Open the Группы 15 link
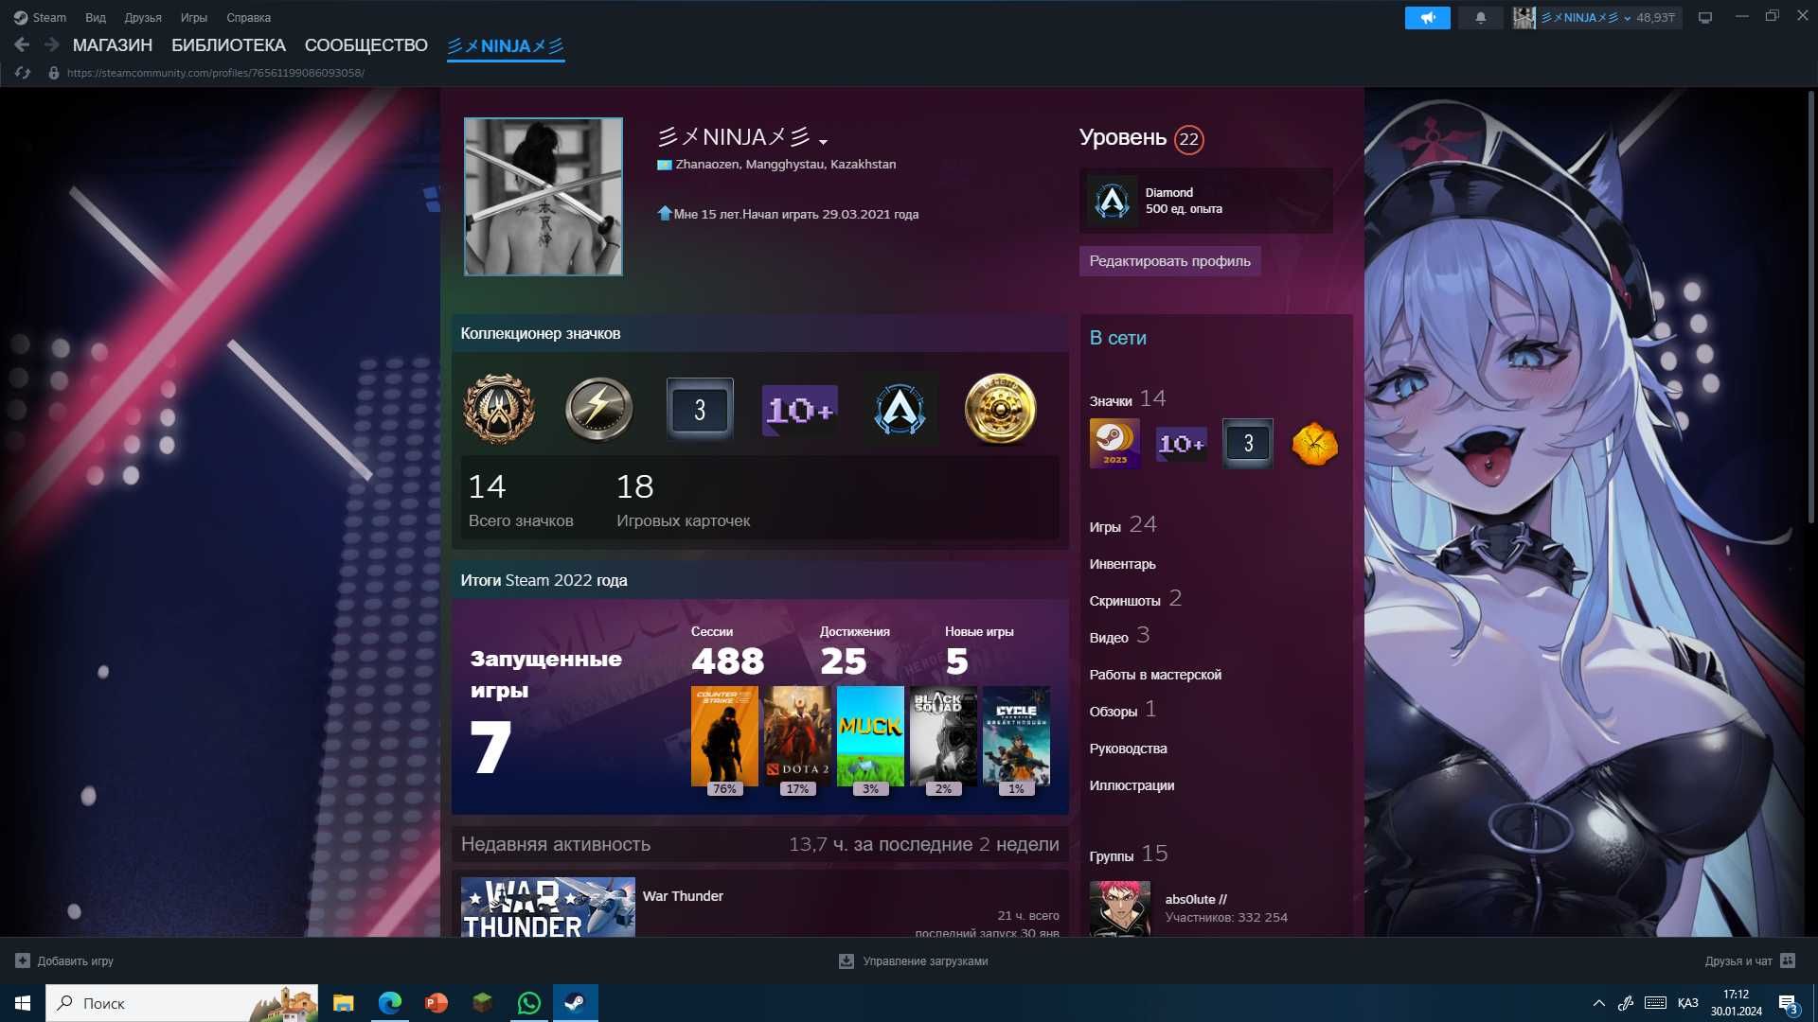Screen dimensions: 1818x1022 [1129, 855]
